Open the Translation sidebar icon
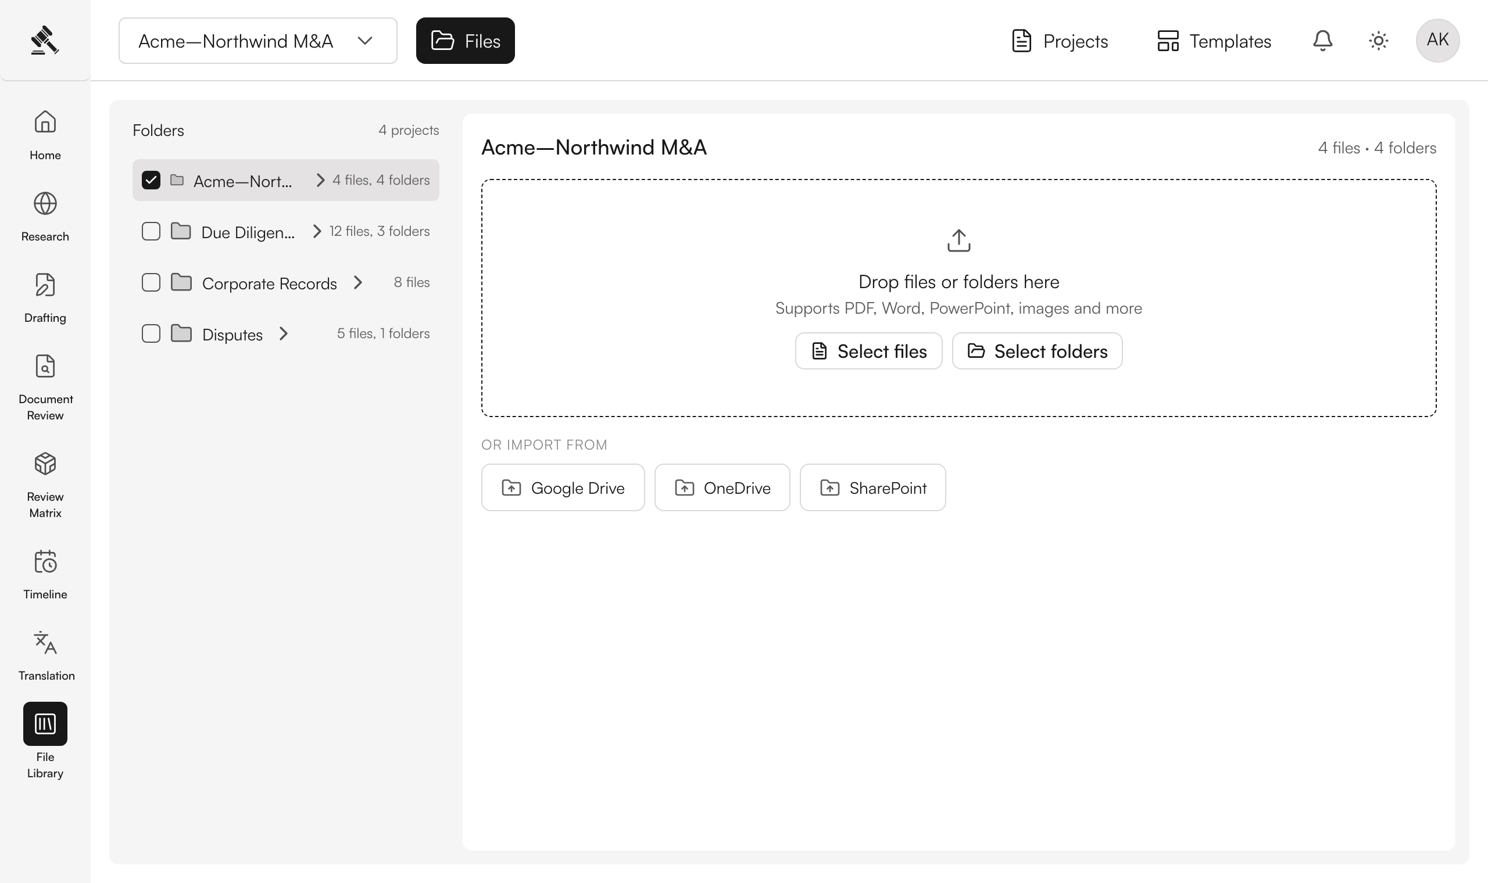Viewport: 1488px width, 883px height. pyautogui.click(x=45, y=642)
